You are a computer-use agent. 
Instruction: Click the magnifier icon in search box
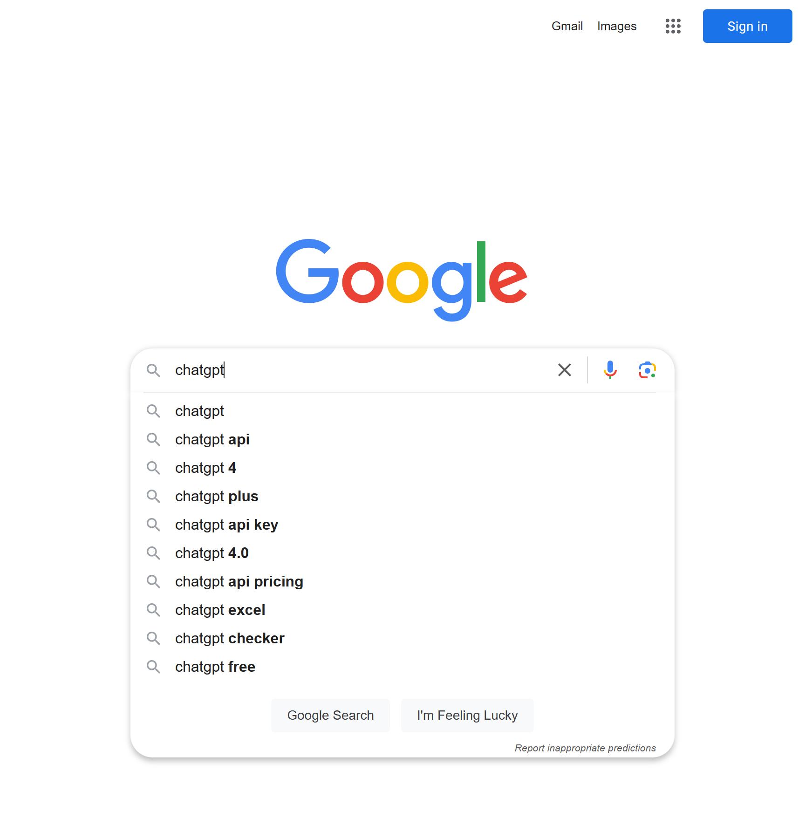tap(153, 370)
